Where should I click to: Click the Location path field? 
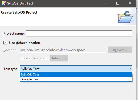62,50
